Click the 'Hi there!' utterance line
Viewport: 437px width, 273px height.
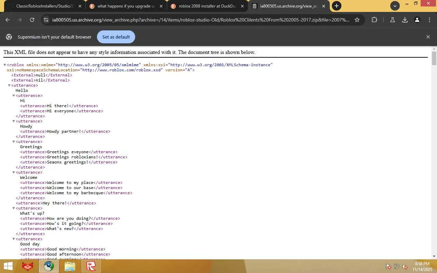[59, 106]
